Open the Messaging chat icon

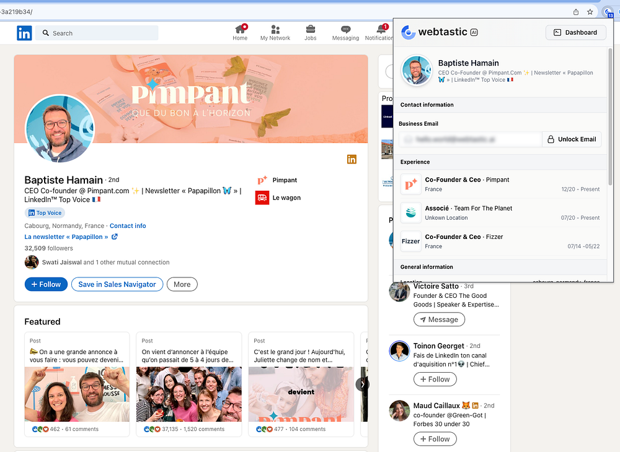(x=345, y=29)
